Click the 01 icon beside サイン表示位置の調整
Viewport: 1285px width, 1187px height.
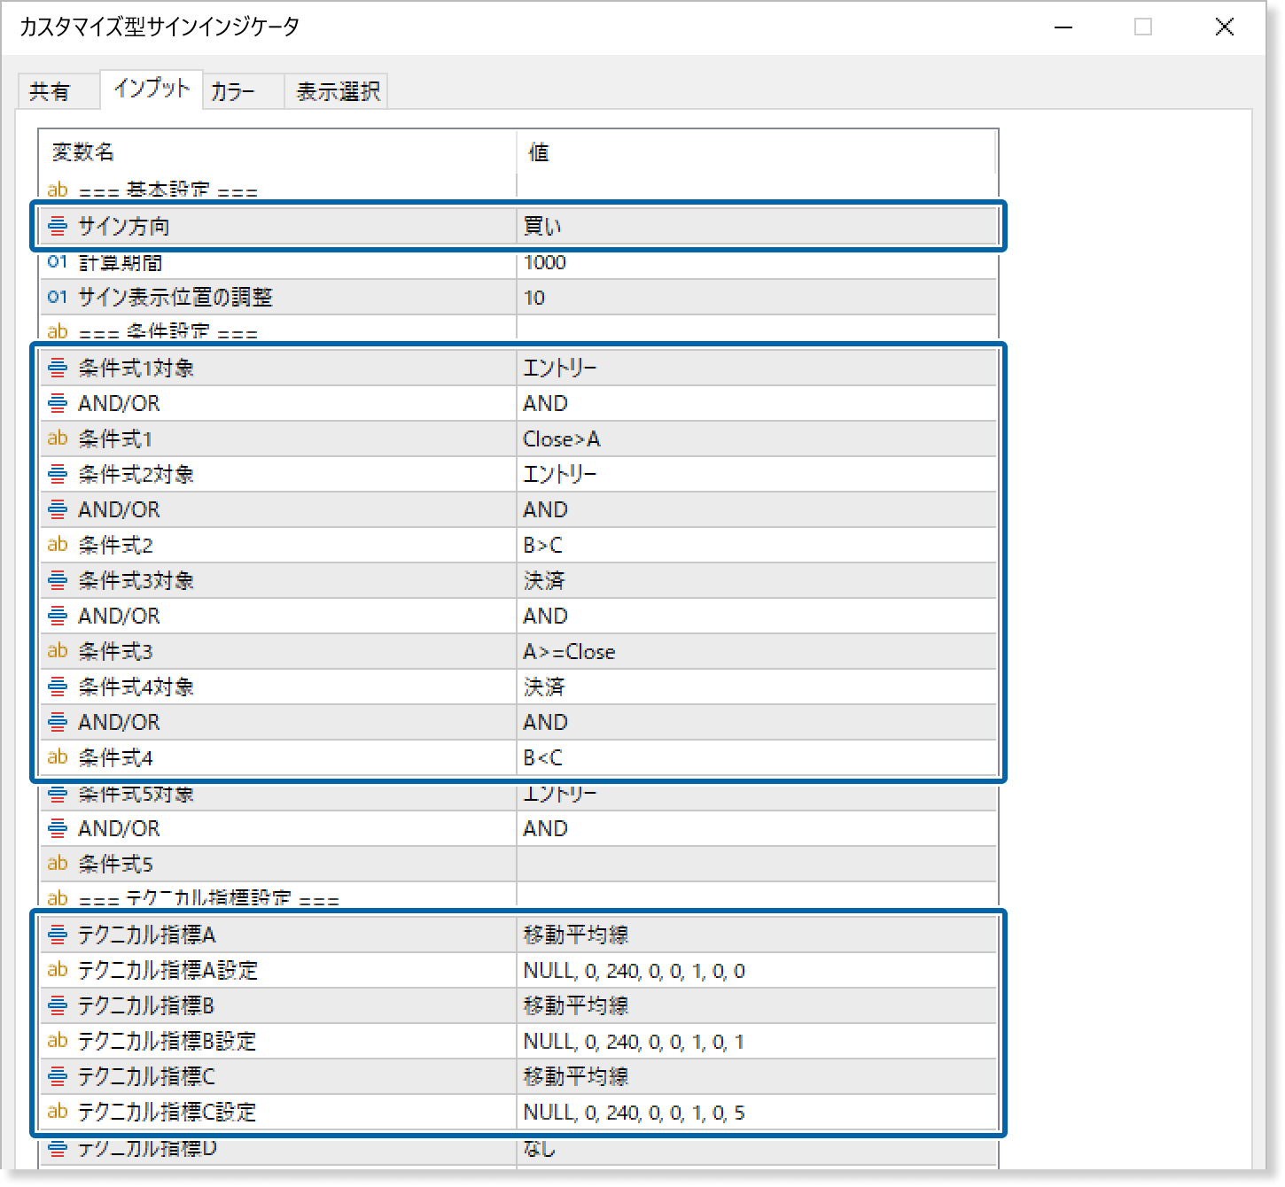[57, 298]
